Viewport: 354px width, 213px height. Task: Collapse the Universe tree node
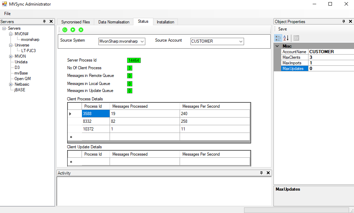click(11, 45)
